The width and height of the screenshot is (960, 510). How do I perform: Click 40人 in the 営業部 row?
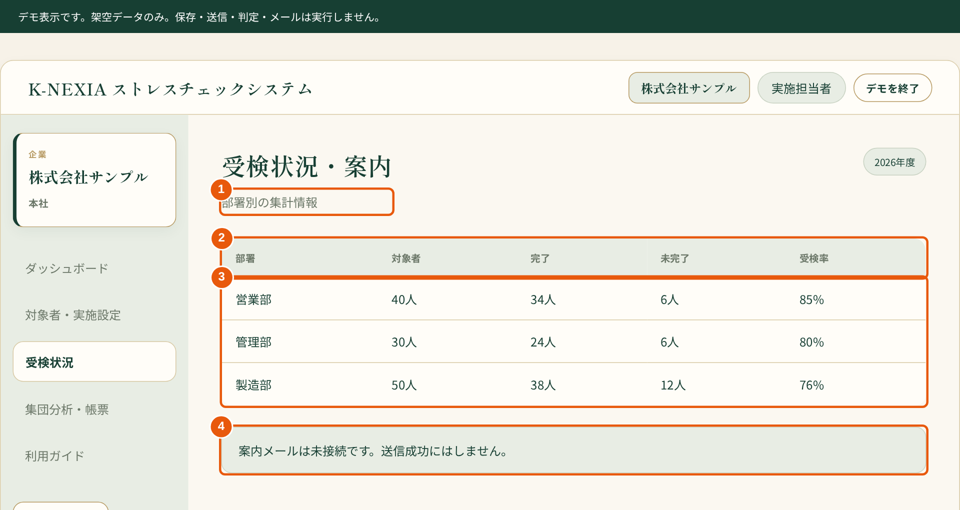(404, 300)
